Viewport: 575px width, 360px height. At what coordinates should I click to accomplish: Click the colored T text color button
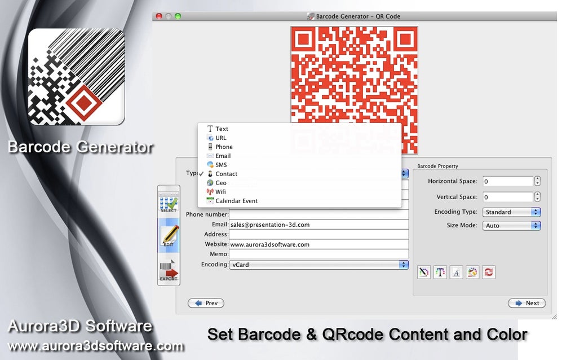440,273
